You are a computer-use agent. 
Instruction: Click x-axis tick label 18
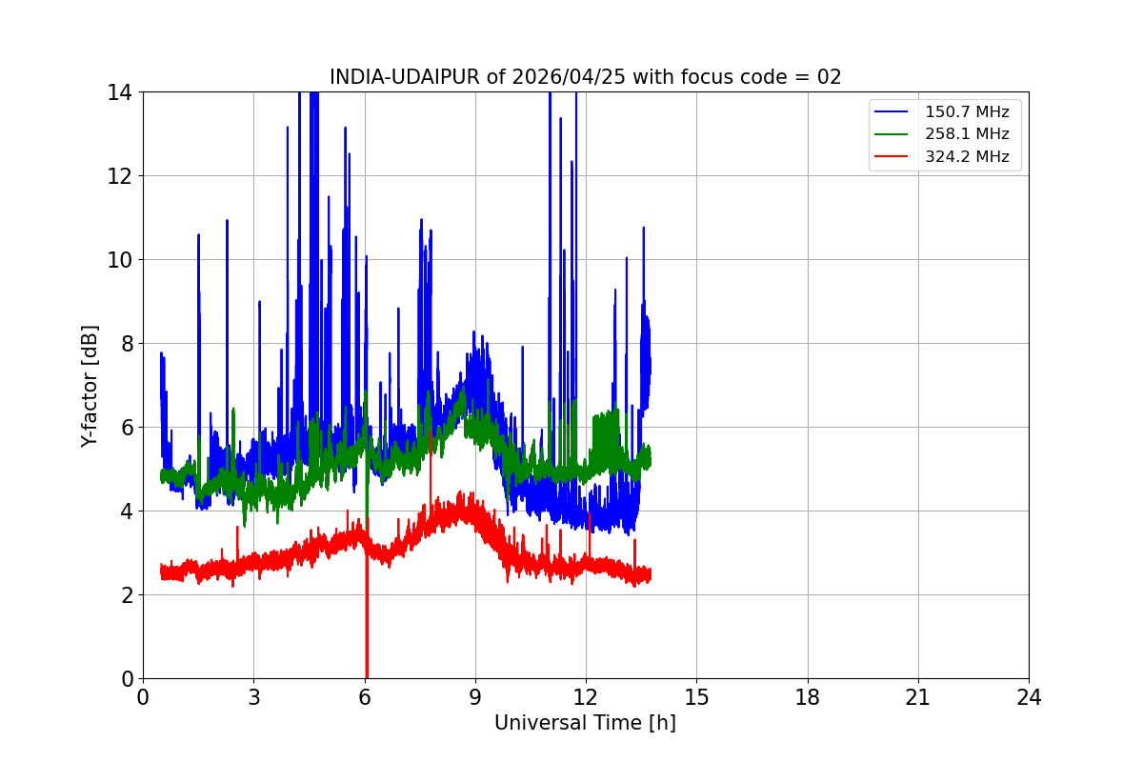pyautogui.click(x=808, y=697)
